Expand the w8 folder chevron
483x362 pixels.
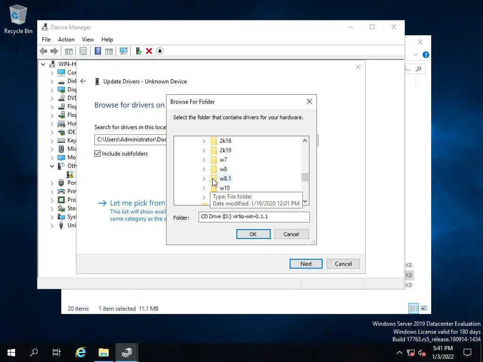click(204, 169)
